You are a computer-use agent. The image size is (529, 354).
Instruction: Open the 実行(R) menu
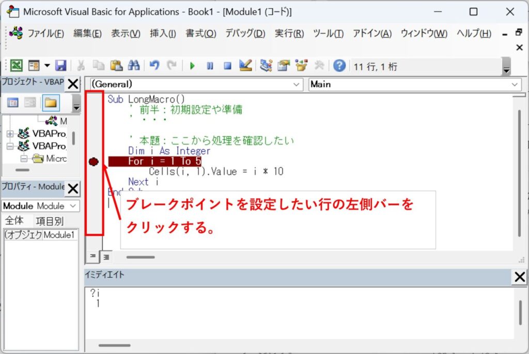coord(289,34)
